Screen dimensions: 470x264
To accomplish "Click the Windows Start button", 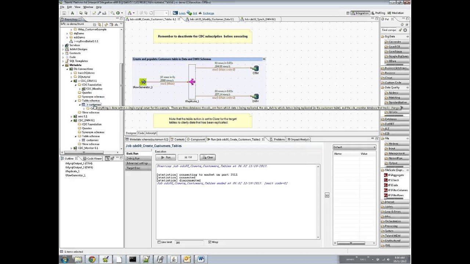I will click(x=65, y=259).
